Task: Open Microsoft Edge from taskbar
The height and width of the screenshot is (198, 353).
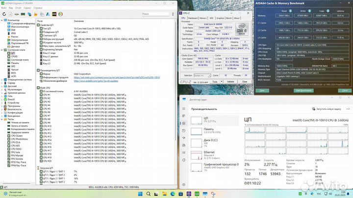Action: tap(173, 194)
